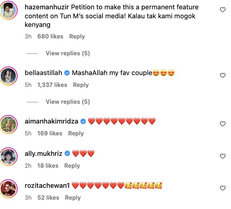Screen dimensions: 231x209
Task: Tap heart on aimanhakimridza's comment
Action: coord(222,124)
